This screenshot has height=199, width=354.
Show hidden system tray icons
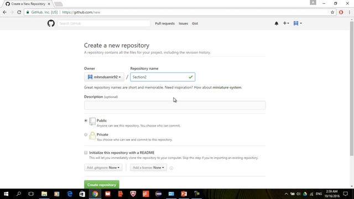pyautogui.click(x=286, y=194)
